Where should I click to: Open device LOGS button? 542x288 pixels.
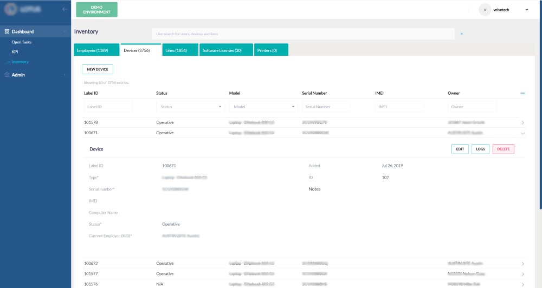(x=480, y=149)
